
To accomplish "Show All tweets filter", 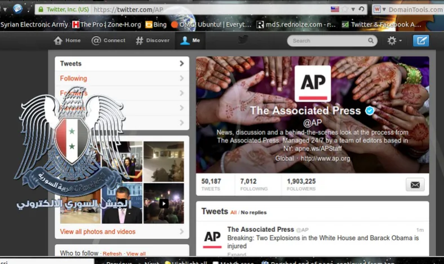I will click(233, 213).
